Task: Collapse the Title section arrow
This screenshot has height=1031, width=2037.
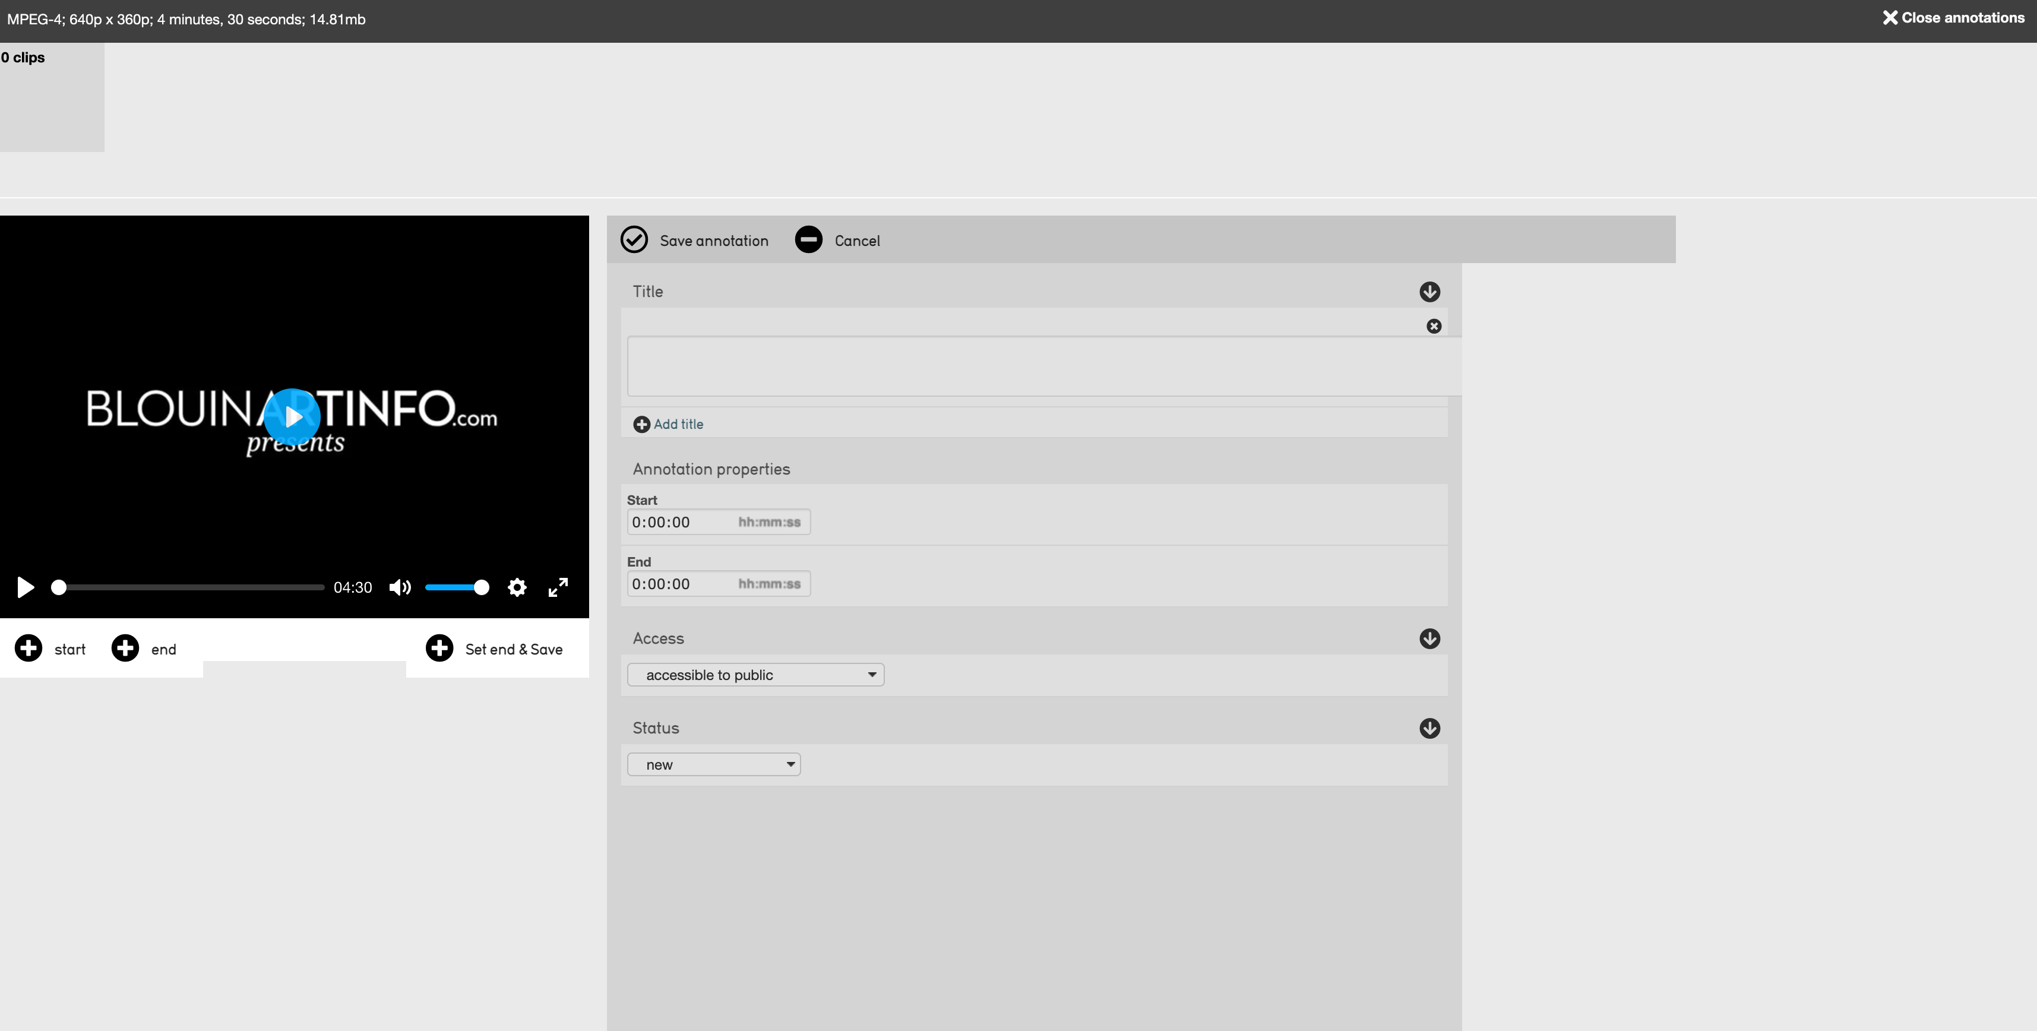Action: click(1429, 292)
